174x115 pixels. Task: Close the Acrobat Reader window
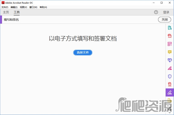coord(170,3)
